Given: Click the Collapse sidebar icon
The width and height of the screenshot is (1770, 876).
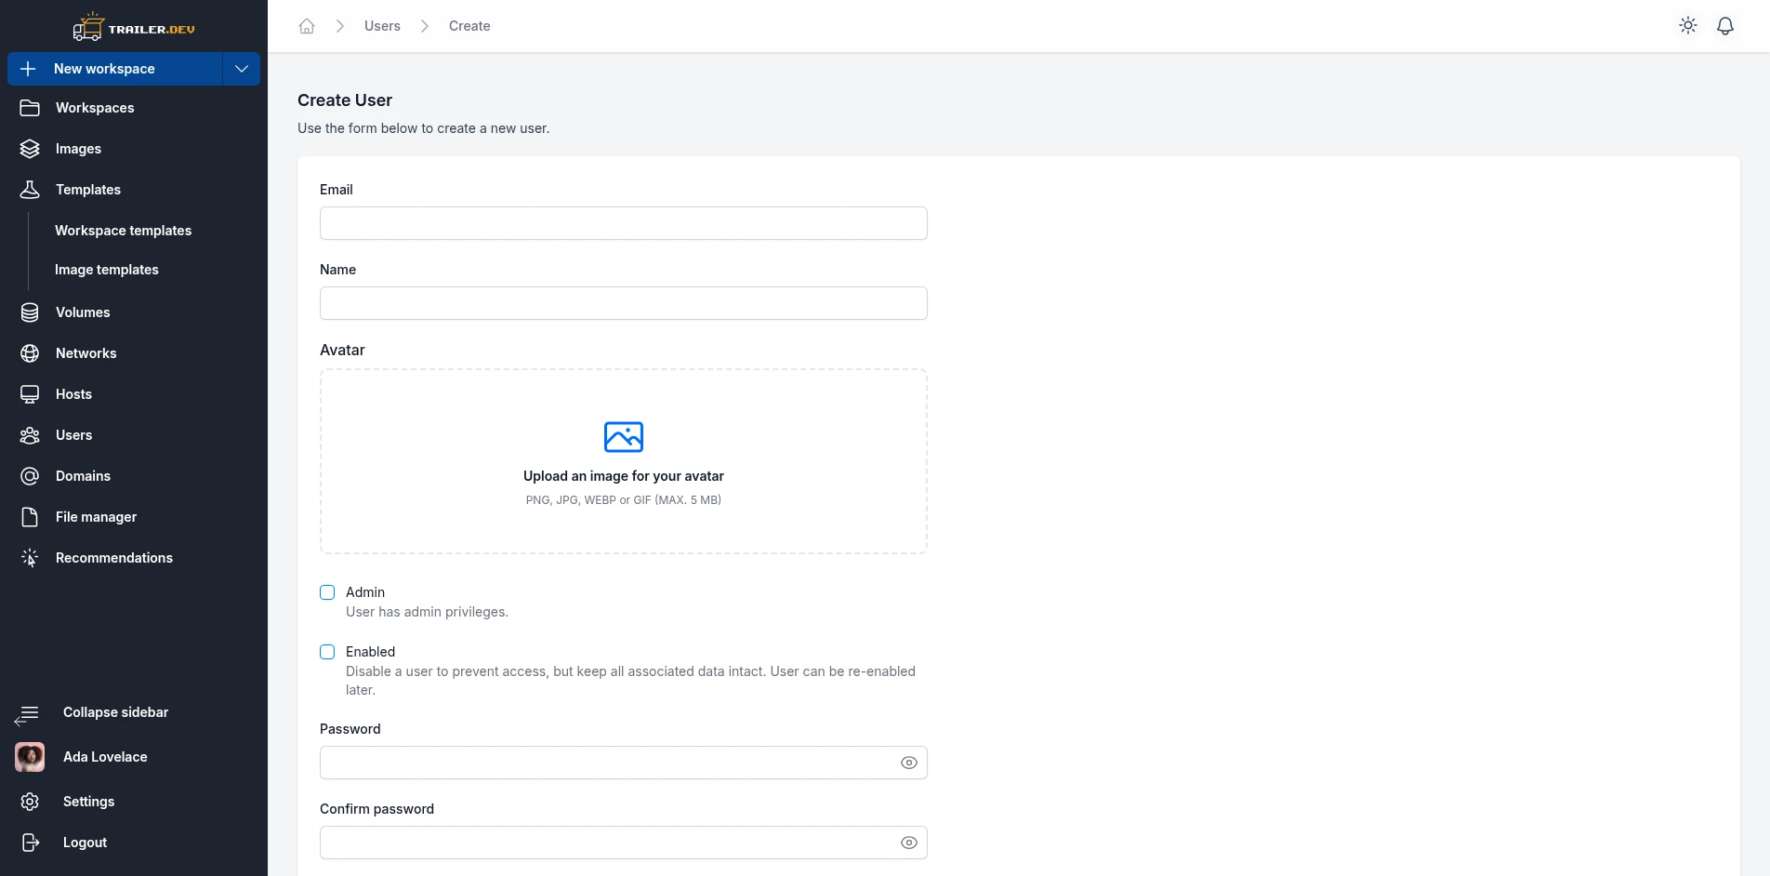Looking at the screenshot, I should tap(27, 714).
